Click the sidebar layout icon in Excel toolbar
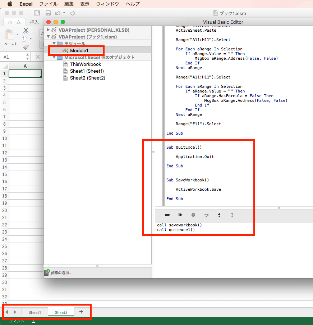Screen dimensions: 313x325 tap(37, 13)
